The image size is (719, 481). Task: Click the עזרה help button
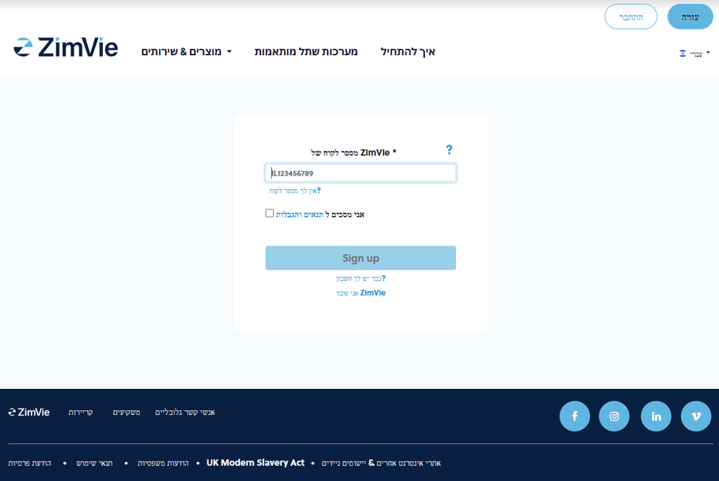coord(690,17)
